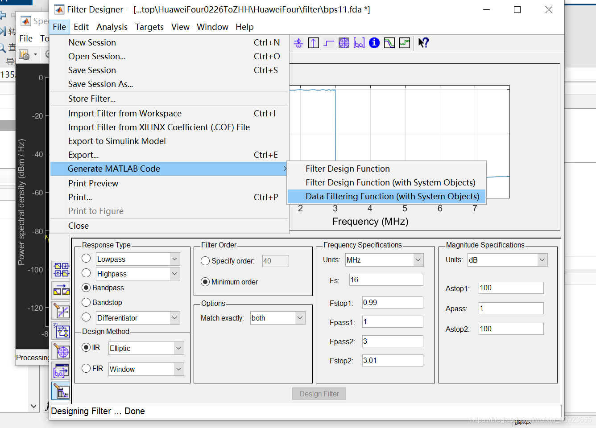This screenshot has height=428, width=596.
Task: View the Filter Coefficients [b,a]
Action: pyautogui.click(x=359, y=43)
